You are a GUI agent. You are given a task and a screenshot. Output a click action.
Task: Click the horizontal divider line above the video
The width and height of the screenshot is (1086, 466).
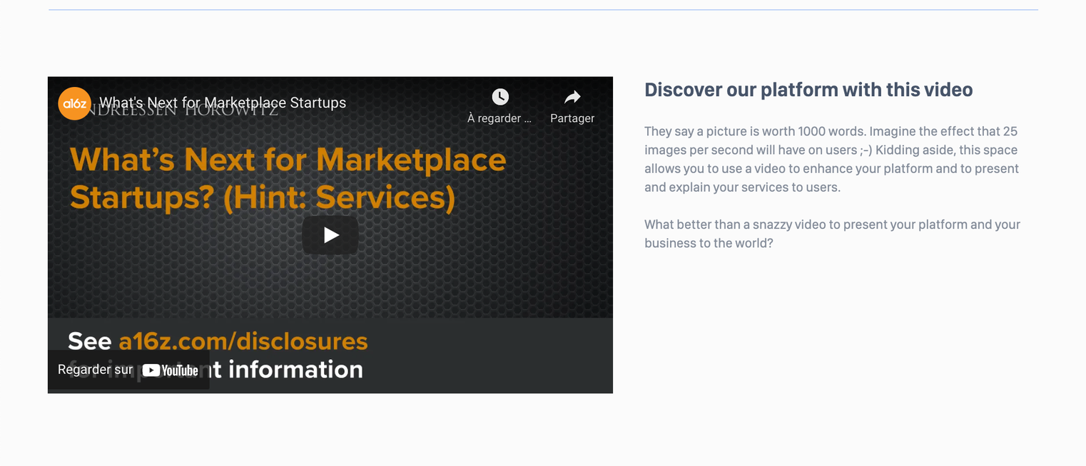[x=543, y=10]
